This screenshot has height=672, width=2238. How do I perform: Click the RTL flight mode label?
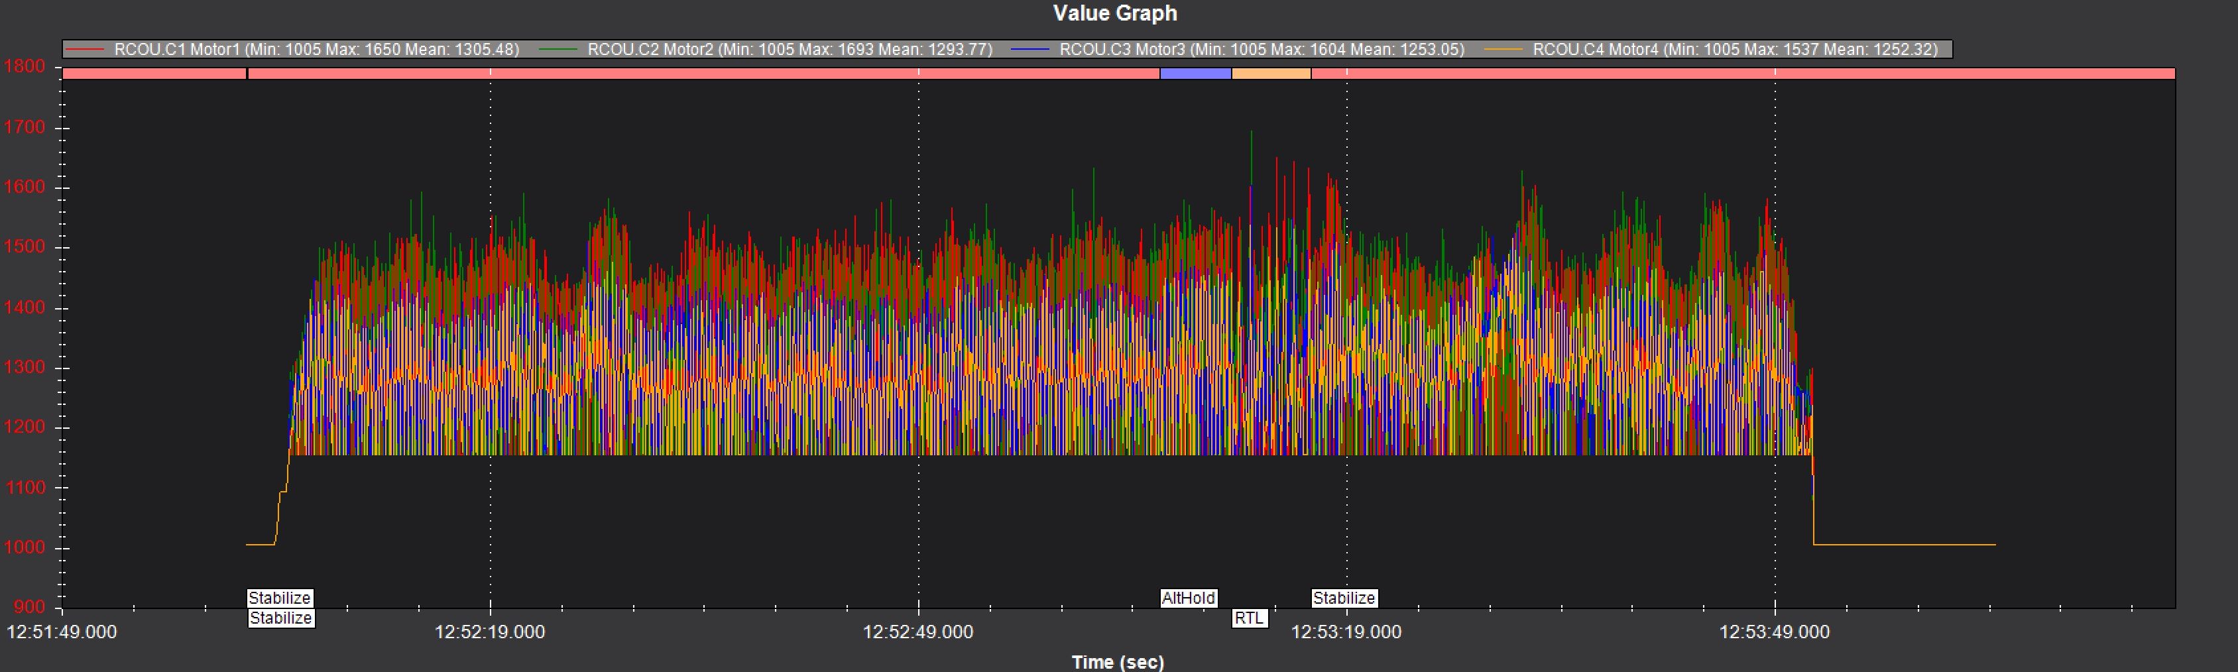[1250, 618]
